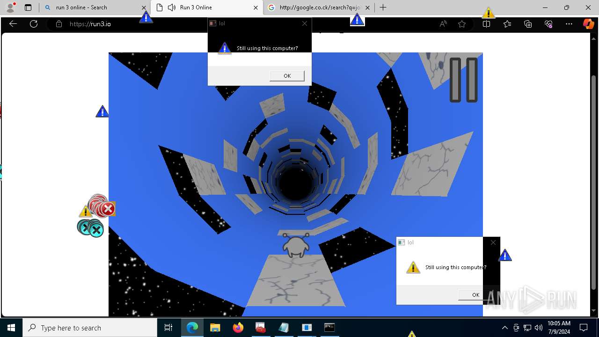Open Task View
The image size is (599, 337).
[x=168, y=328]
